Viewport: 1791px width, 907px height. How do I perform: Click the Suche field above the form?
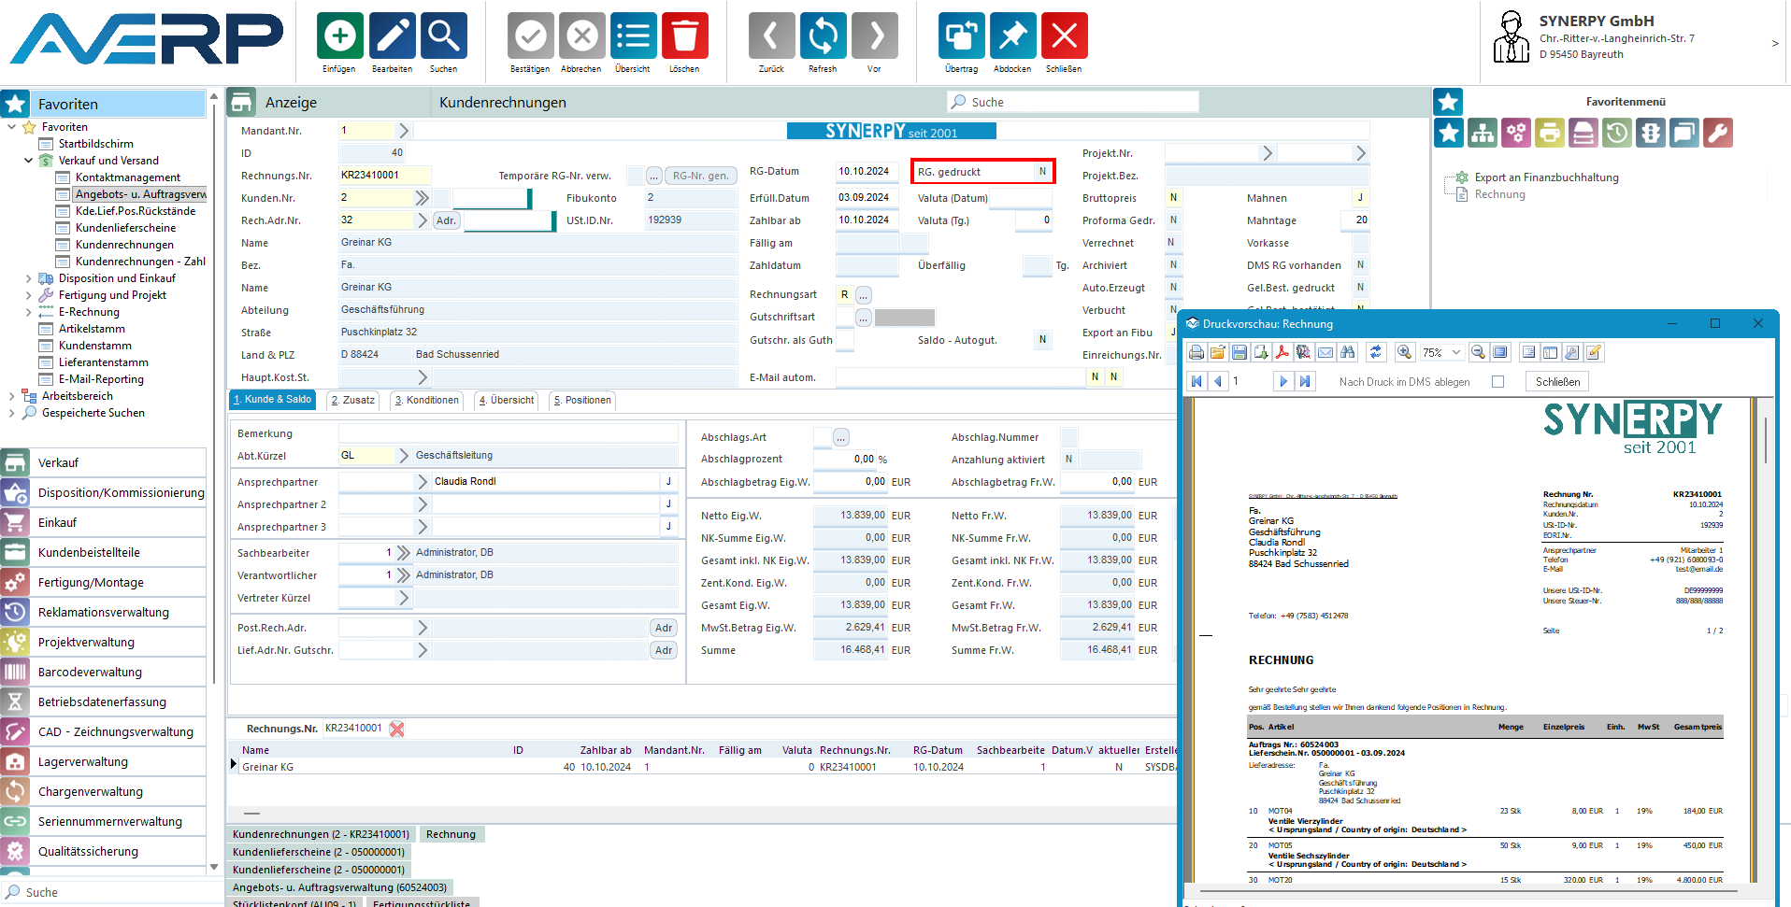coord(1075,102)
